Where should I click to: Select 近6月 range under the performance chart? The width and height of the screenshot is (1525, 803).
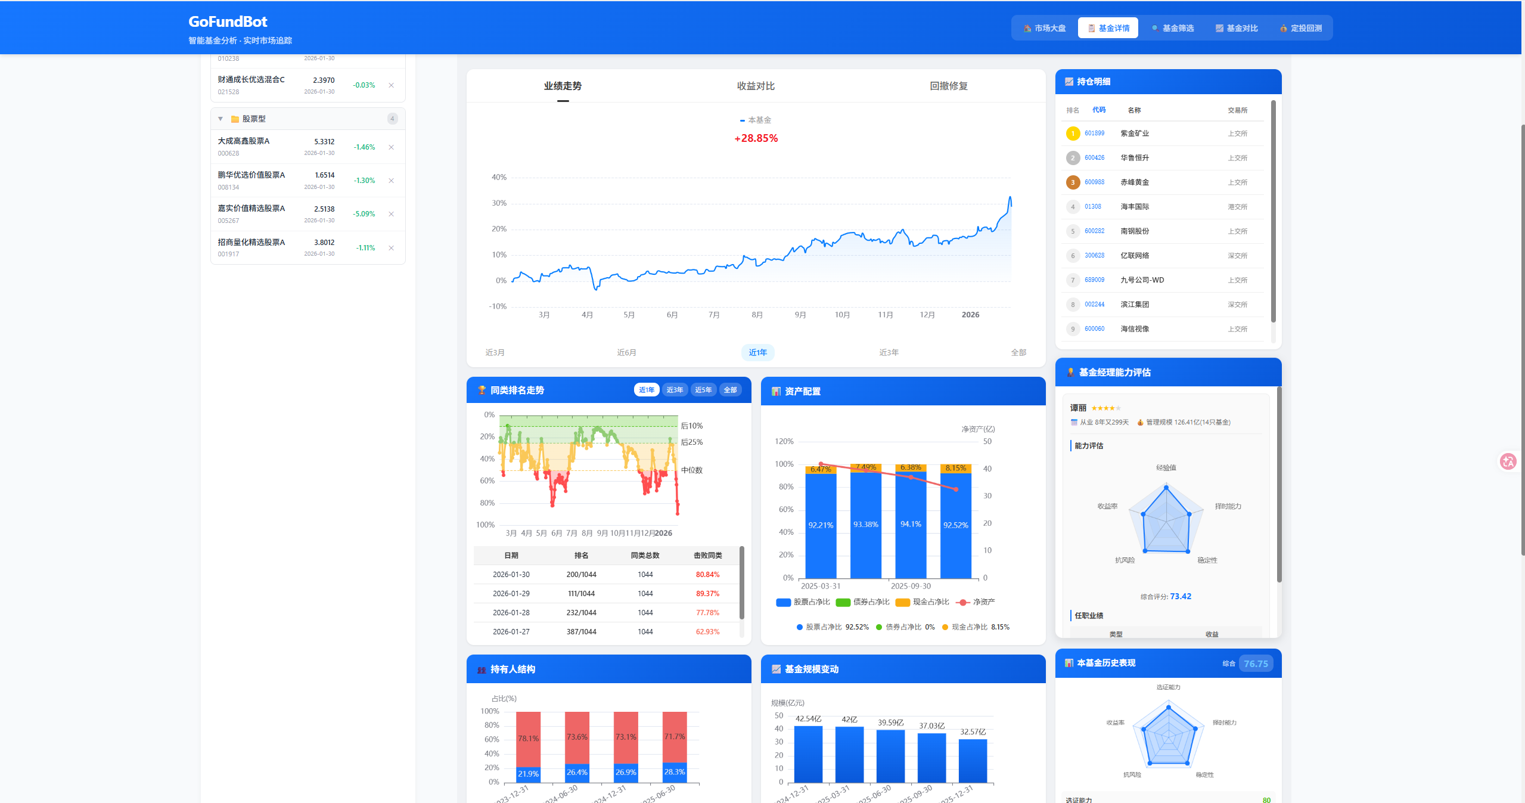(626, 353)
